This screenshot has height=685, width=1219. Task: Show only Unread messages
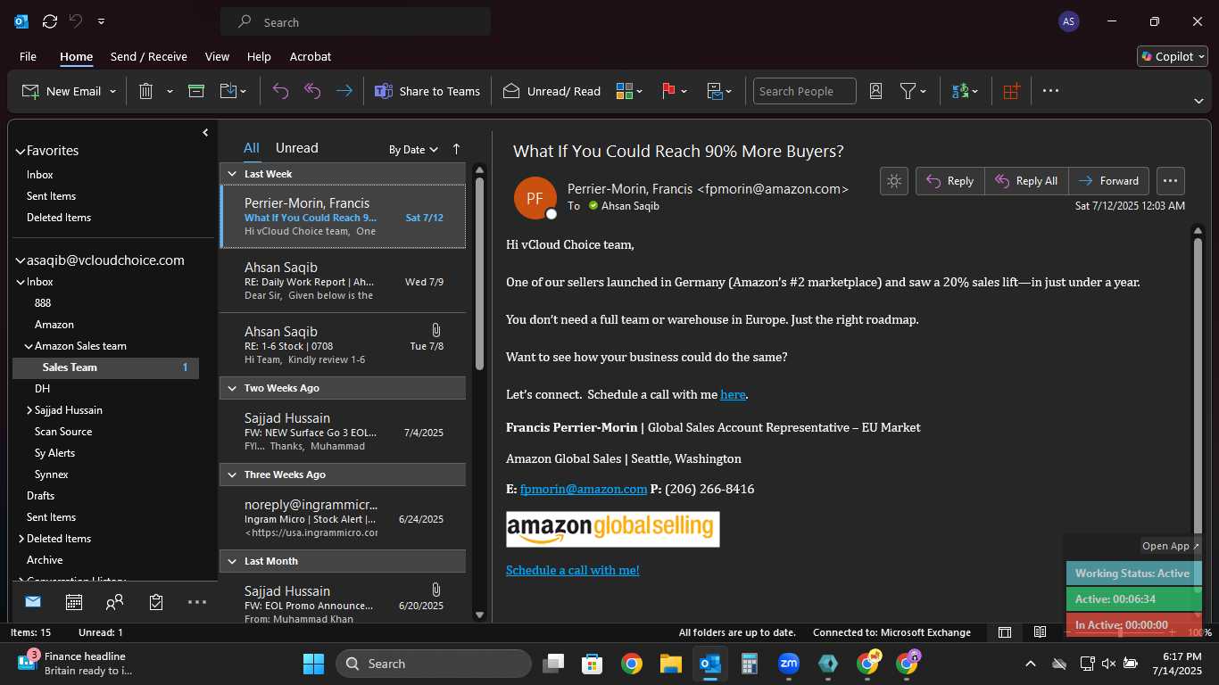[296, 148]
